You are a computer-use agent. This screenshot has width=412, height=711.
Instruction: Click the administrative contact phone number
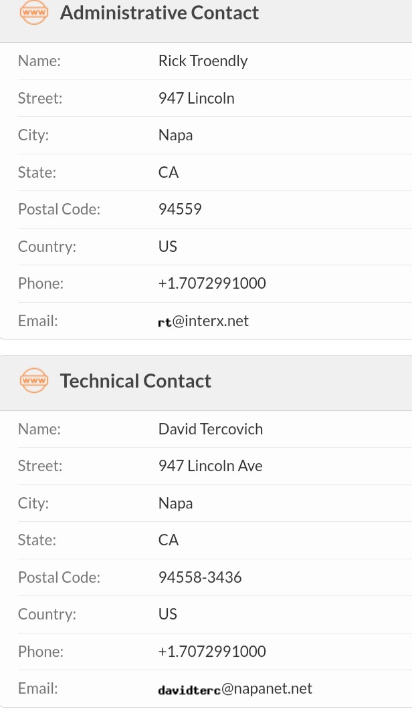pos(212,283)
